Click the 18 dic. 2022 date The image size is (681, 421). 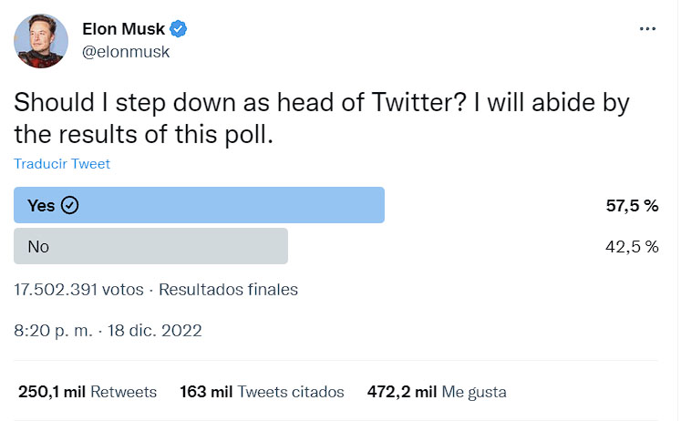coord(155,331)
